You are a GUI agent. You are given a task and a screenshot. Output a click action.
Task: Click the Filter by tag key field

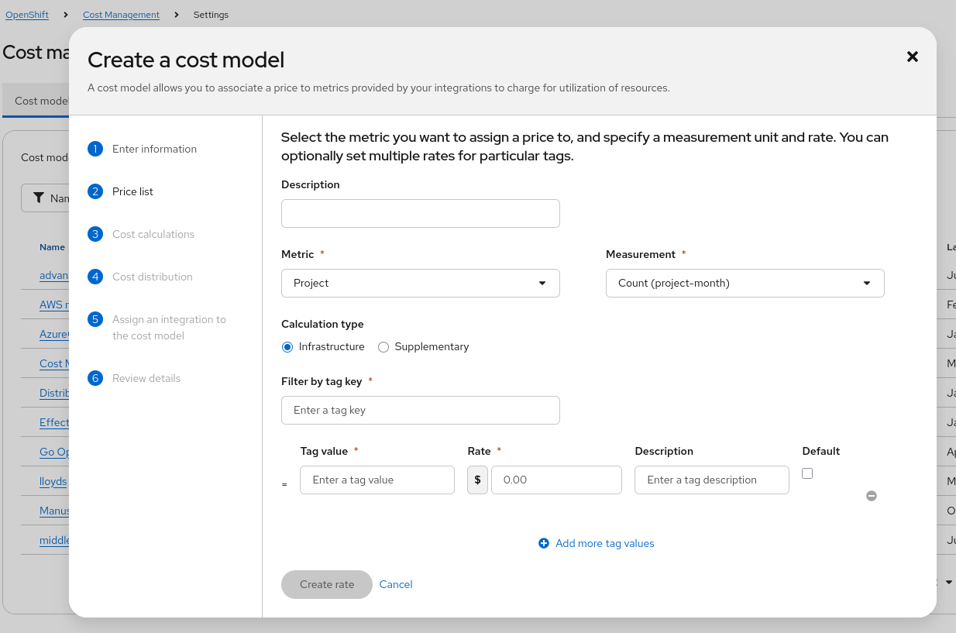point(420,411)
